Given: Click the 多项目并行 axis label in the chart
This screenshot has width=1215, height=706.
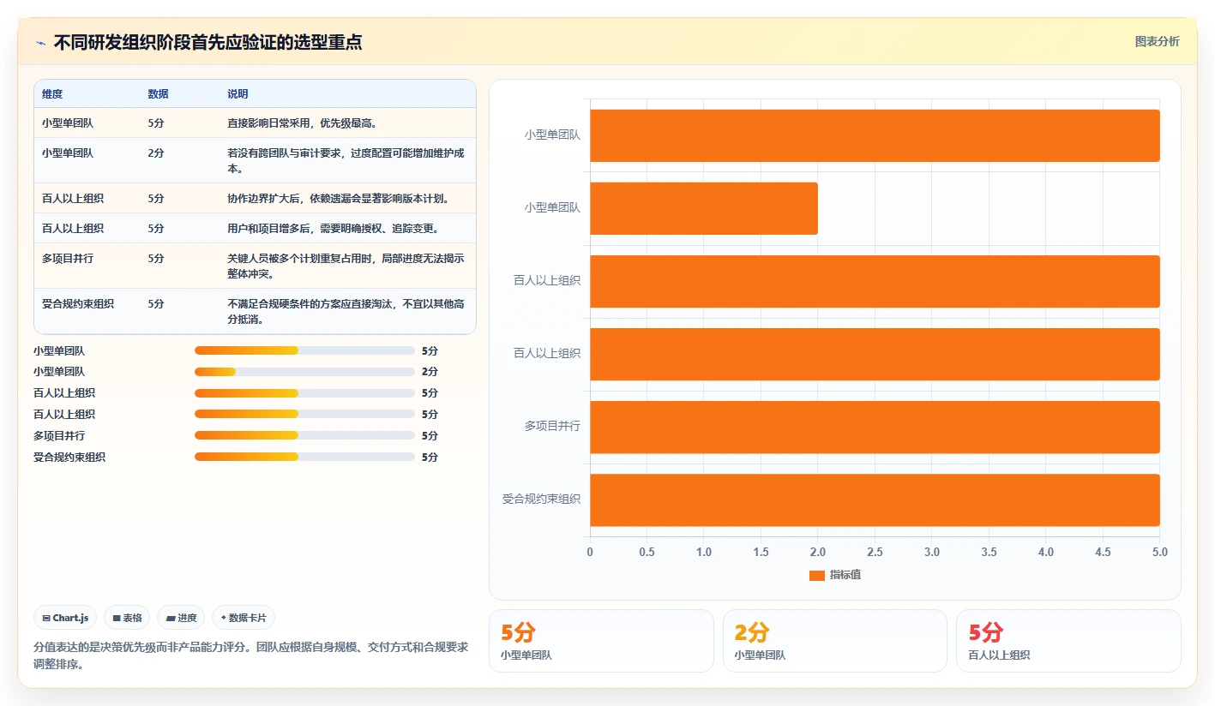Looking at the screenshot, I should click(x=552, y=426).
